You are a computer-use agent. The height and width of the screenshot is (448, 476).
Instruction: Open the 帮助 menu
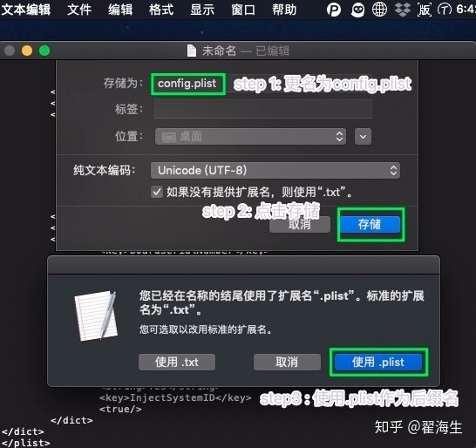click(x=284, y=10)
